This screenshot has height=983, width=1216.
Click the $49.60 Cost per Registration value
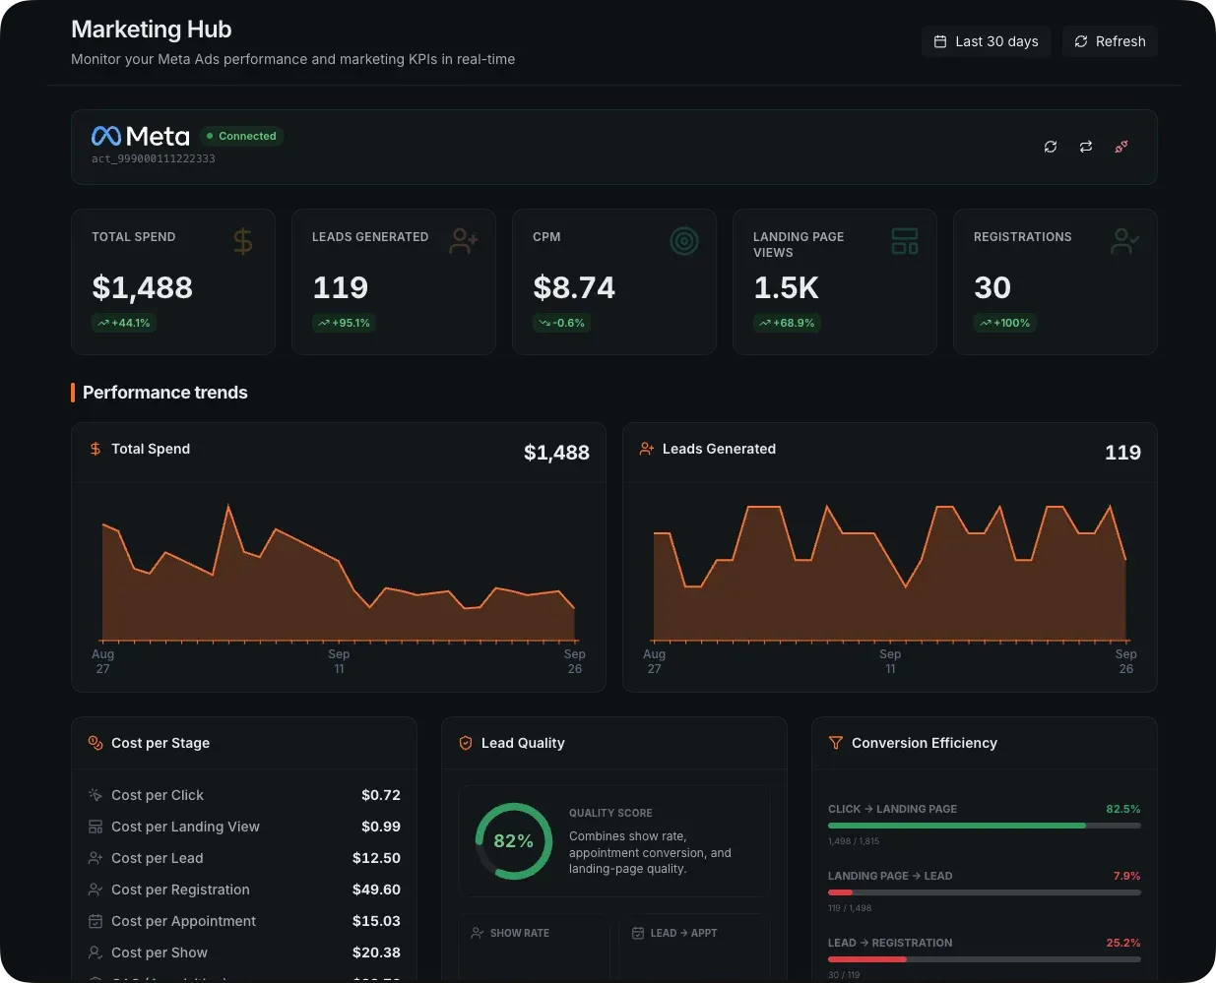pyautogui.click(x=376, y=890)
